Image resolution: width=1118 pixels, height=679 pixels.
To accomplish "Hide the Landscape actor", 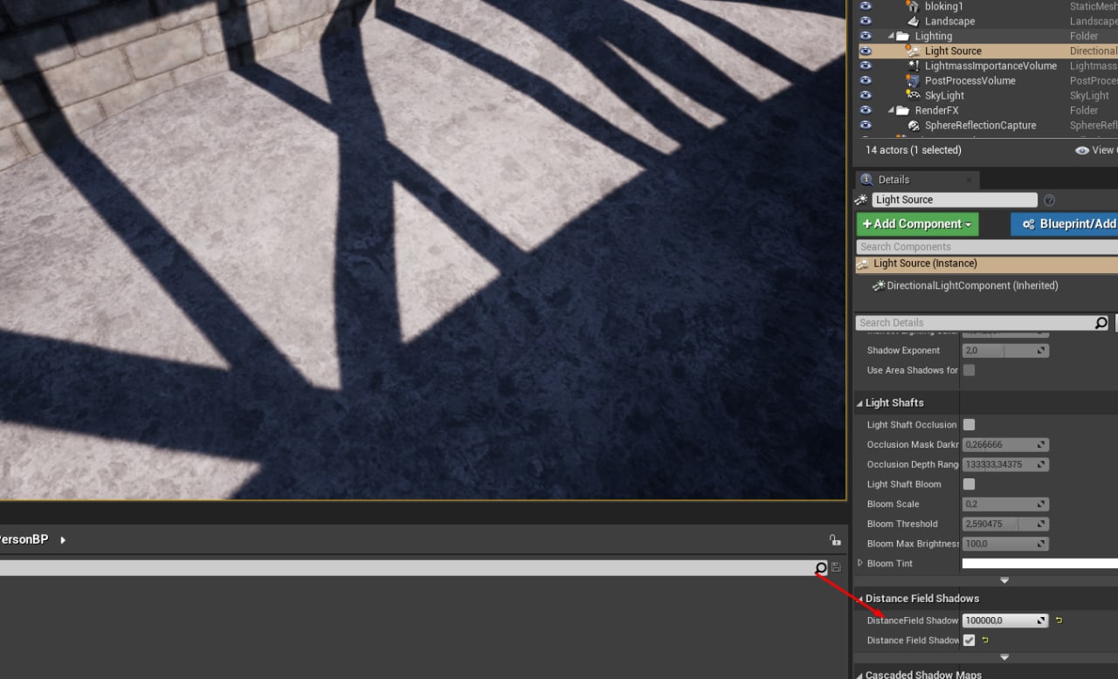I will 866,21.
